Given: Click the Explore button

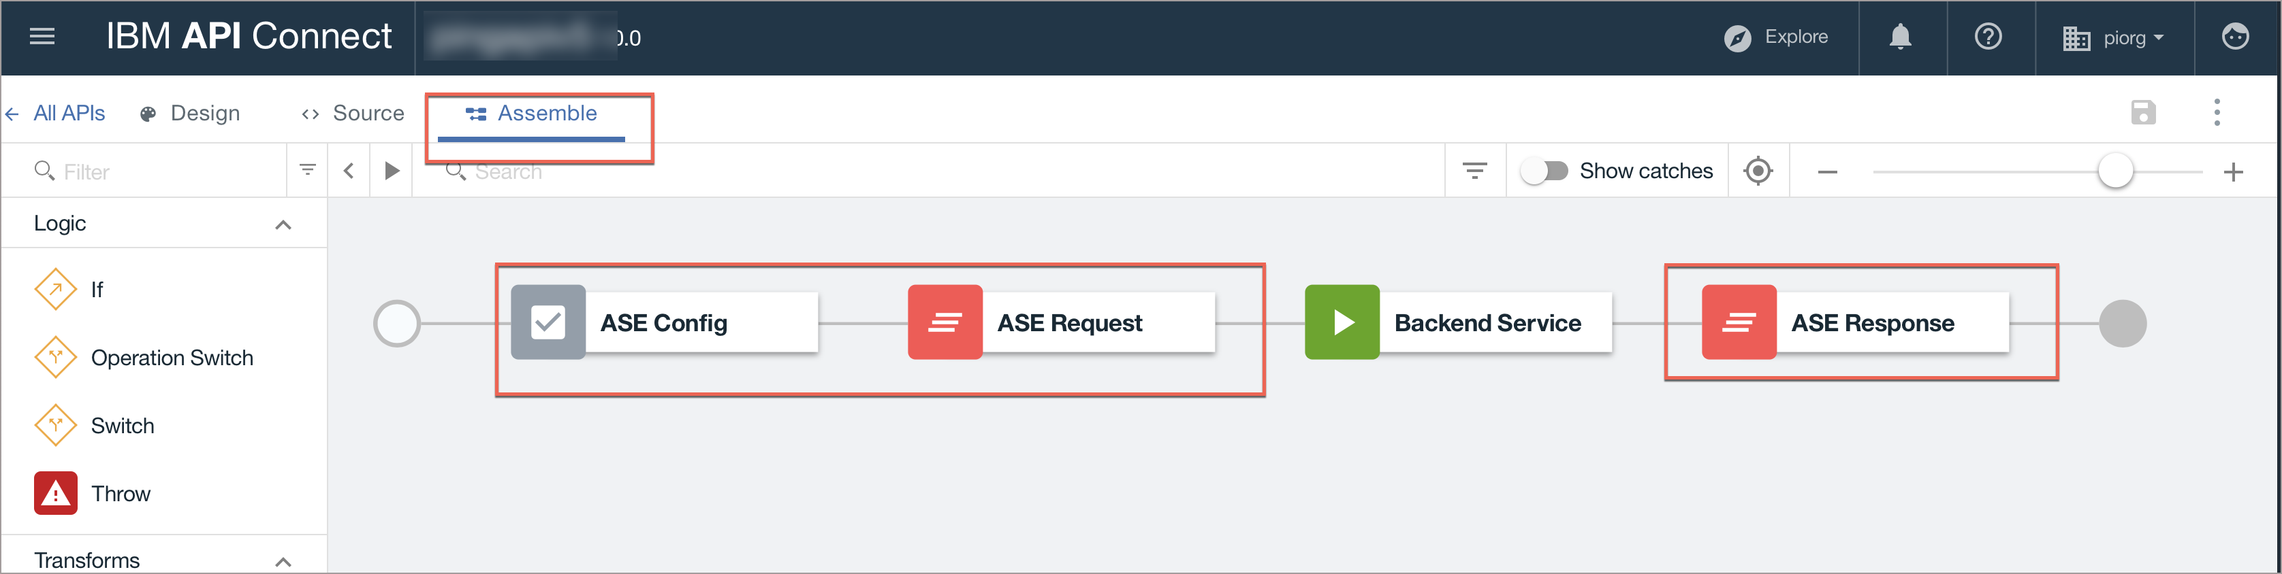Looking at the screenshot, I should (x=1776, y=37).
